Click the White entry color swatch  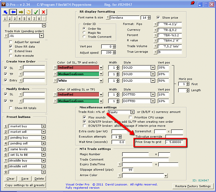pyautogui.click(x=78, y=81)
